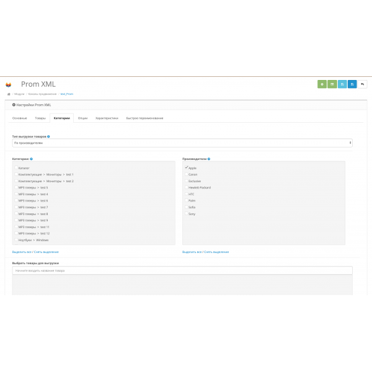Open the Тип выгрузки товаров dropdown
This screenshot has height=372, width=372.
(x=182, y=143)
